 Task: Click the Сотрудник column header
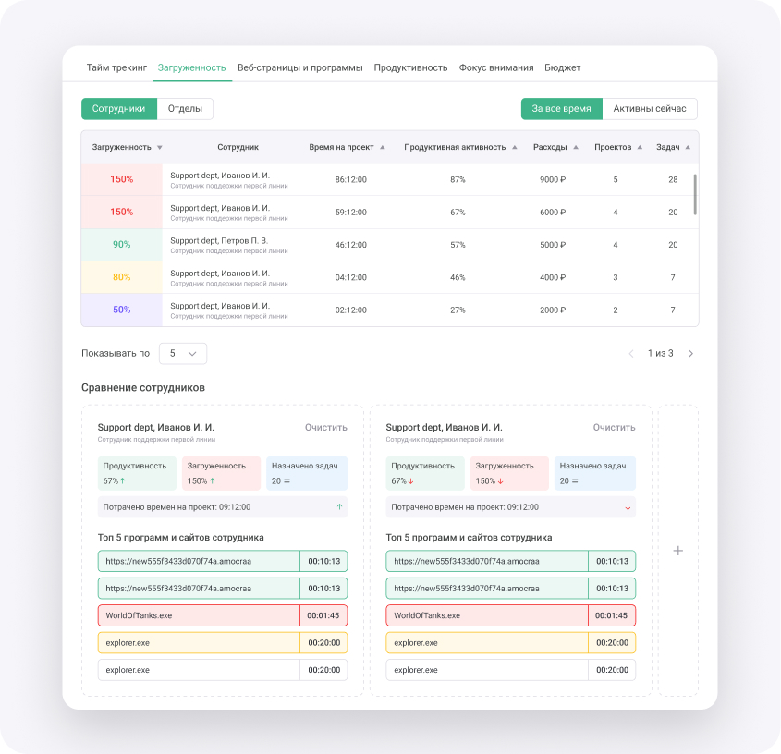pos(238,148)
